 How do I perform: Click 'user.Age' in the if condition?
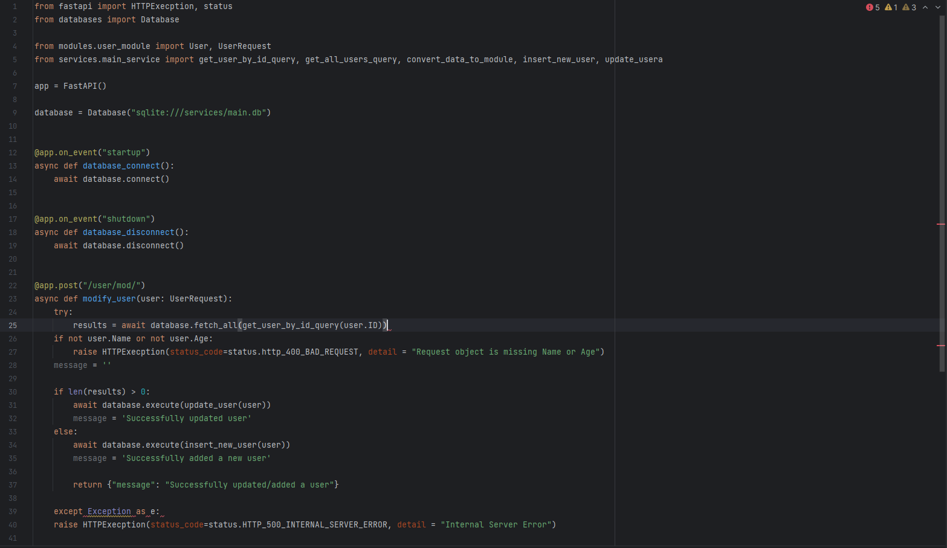[189, 338]
